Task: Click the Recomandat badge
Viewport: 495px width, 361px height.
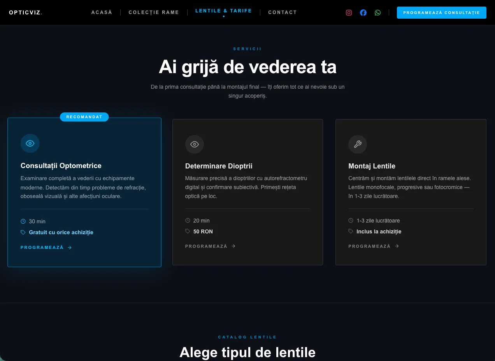Action: (x=84, y=117)
